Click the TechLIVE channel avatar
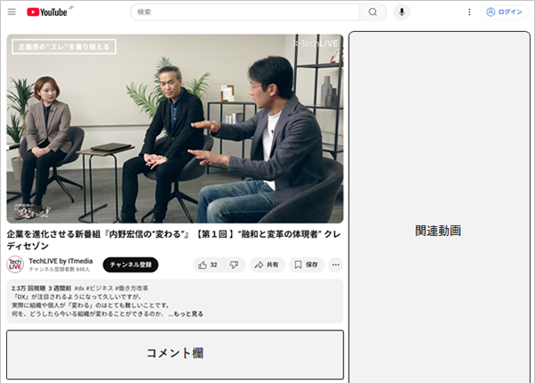 coord(15,265)
